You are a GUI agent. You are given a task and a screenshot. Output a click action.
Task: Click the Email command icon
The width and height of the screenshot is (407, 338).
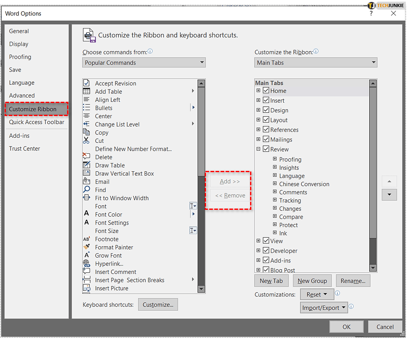87,181
